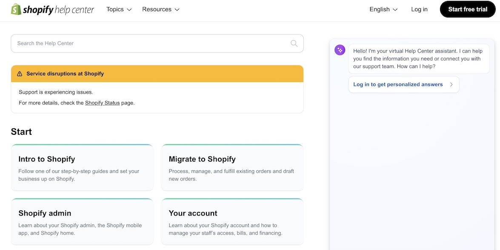Click the 'Support is experiencing issues.' text
Screen dimensions: 500x250
coord(56,92)
